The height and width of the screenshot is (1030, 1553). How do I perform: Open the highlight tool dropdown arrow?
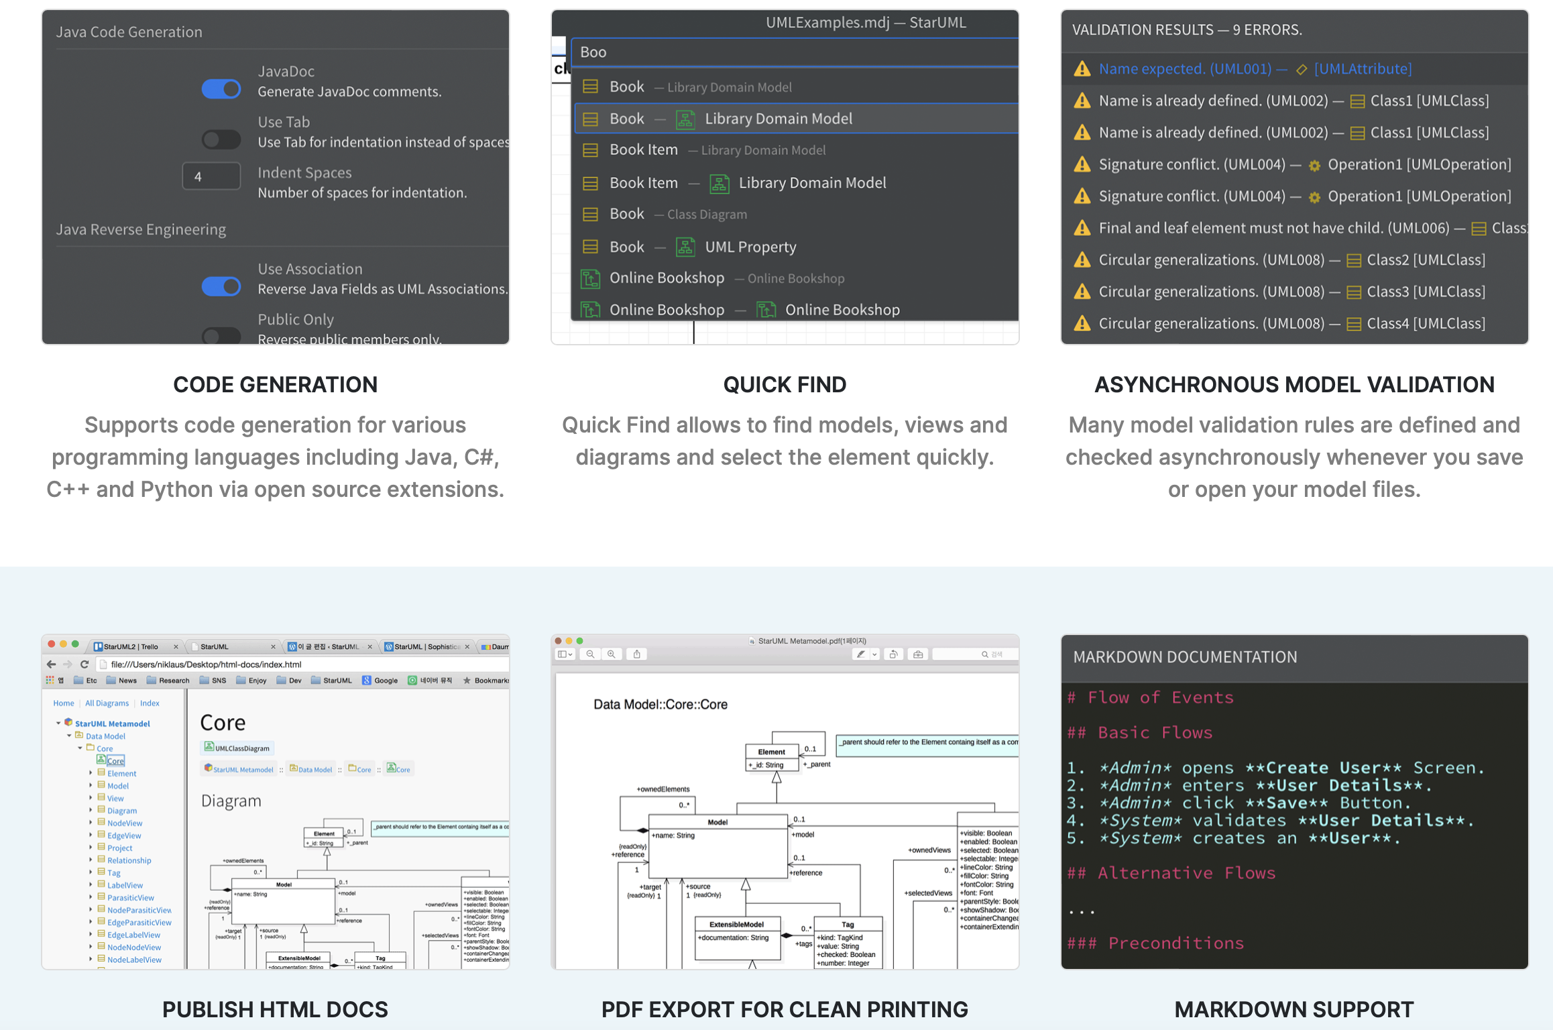point(874,654)
